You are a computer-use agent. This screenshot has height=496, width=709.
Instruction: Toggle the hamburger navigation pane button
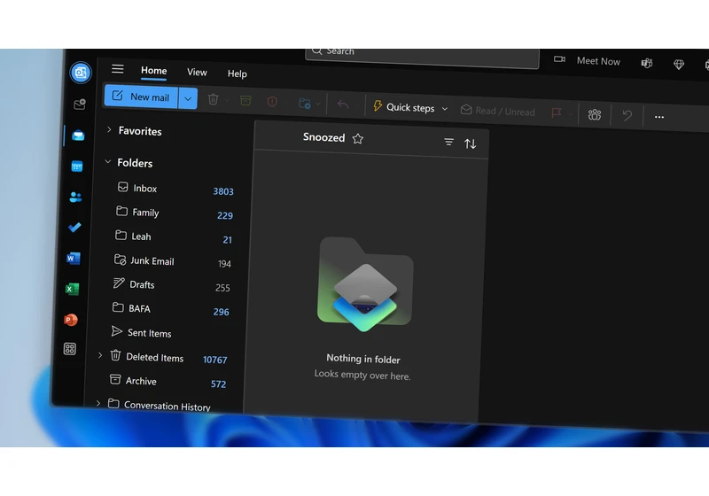[118, 69]
